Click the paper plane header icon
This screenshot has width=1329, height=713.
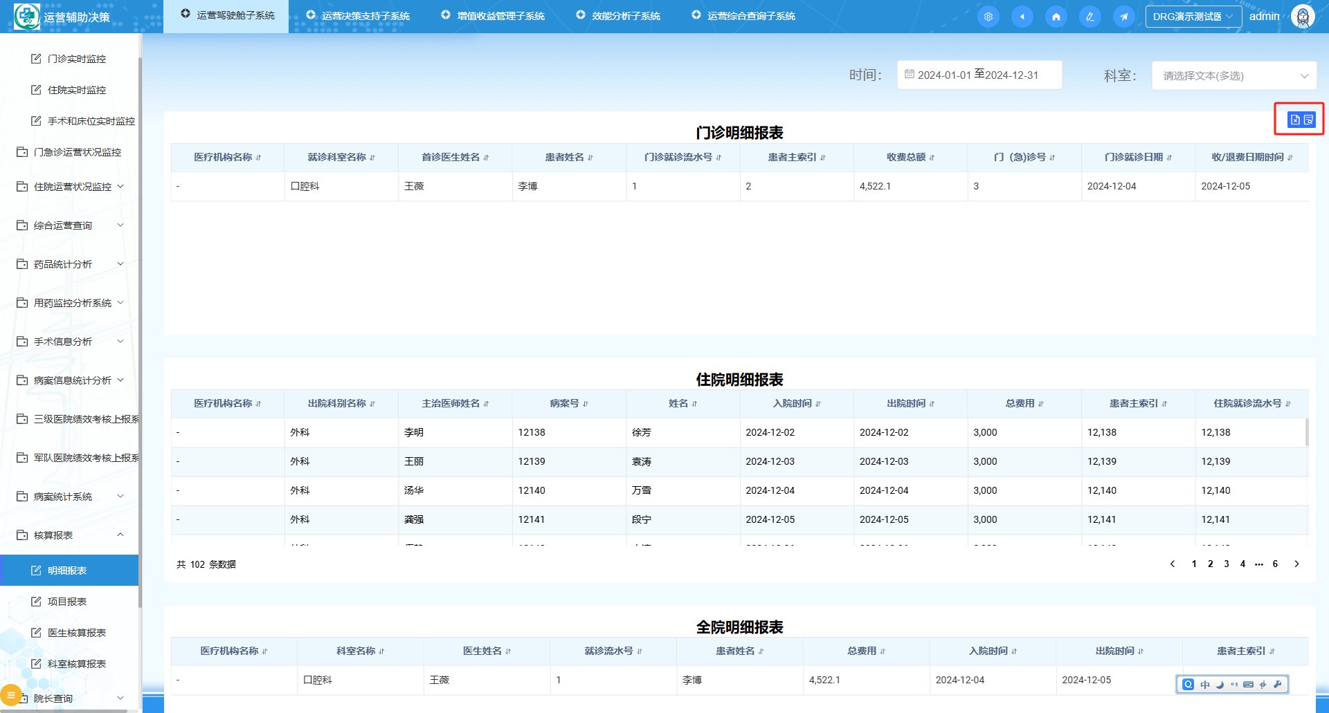tap(1124, 17)
